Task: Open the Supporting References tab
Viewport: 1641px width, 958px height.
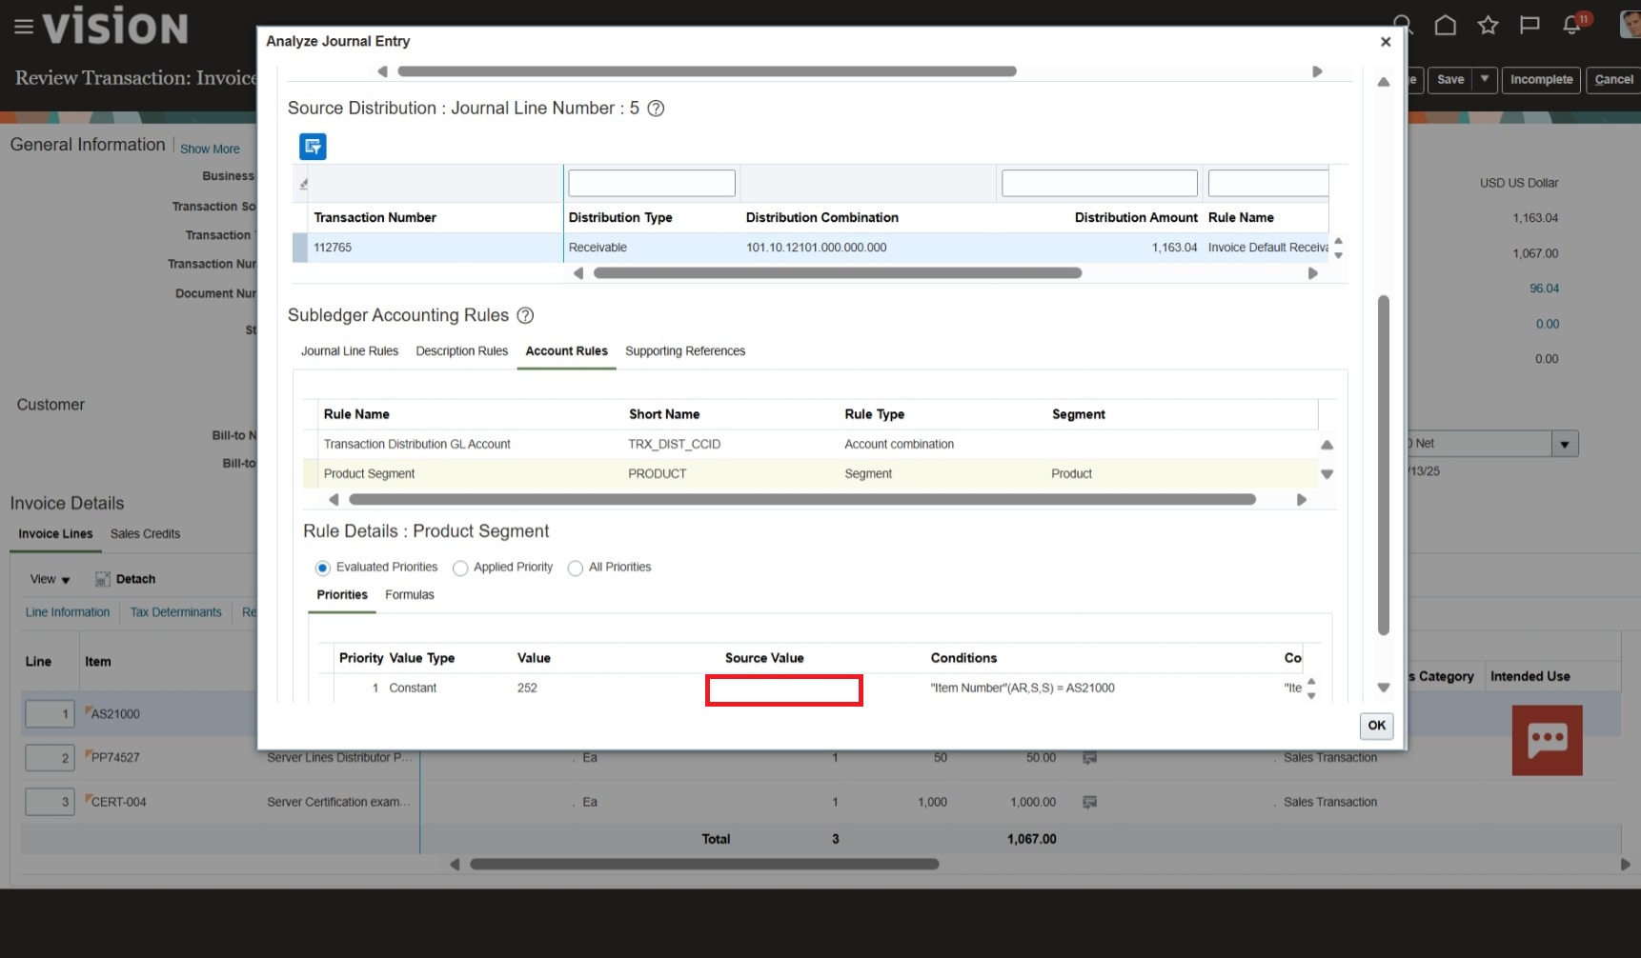Action: pyautogui.click(x=685, y=351)
